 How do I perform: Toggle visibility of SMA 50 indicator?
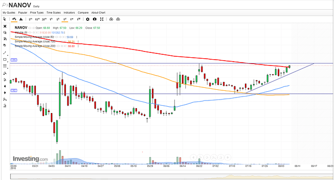(57, 37)
